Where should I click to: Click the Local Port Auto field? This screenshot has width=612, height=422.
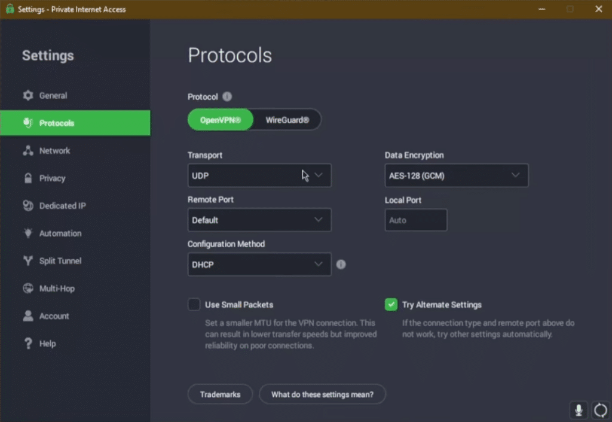point(416,220)
